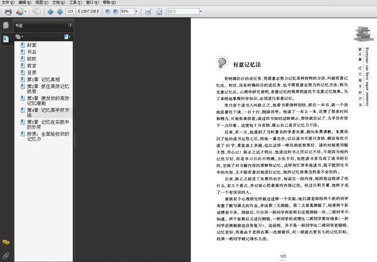Image resolution: width=377 pixels, height=262 pixels.
Task: Select the 封面 bookmark
Action: [31, 45]
